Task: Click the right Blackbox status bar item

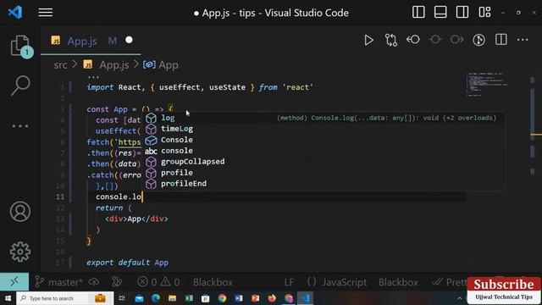Action: click(x=398, y=282)
